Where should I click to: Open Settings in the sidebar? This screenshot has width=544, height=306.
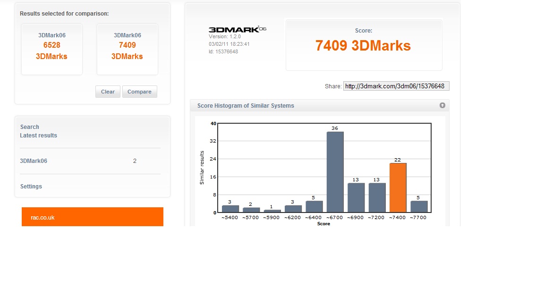coord(31,187)
